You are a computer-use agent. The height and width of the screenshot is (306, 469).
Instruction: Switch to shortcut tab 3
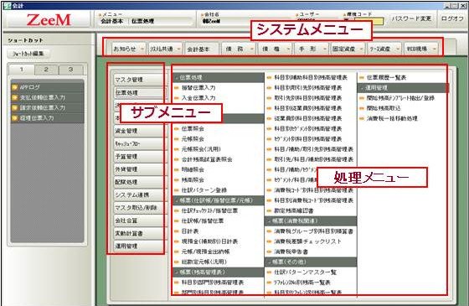click(x=70, y=70)
